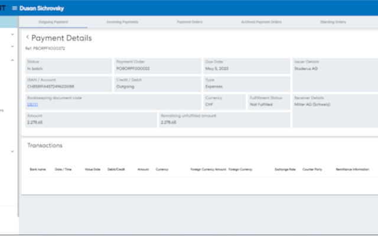Select the reference text PBORPFX000372
The width and height of the screenshot is (378, 236).
[x=49, y=48]
